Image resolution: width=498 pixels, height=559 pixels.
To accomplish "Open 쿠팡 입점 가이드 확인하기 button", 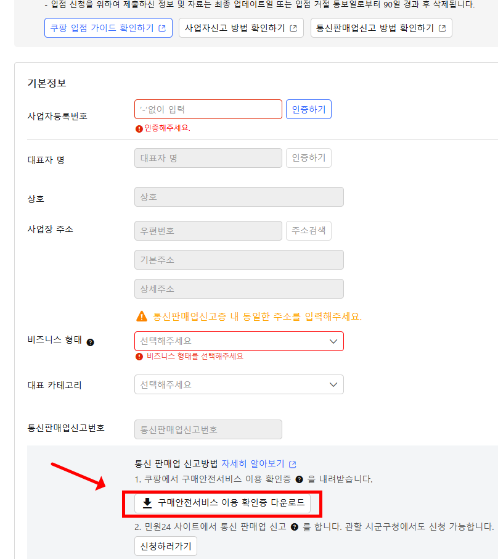I will click(x=108, y=28).
